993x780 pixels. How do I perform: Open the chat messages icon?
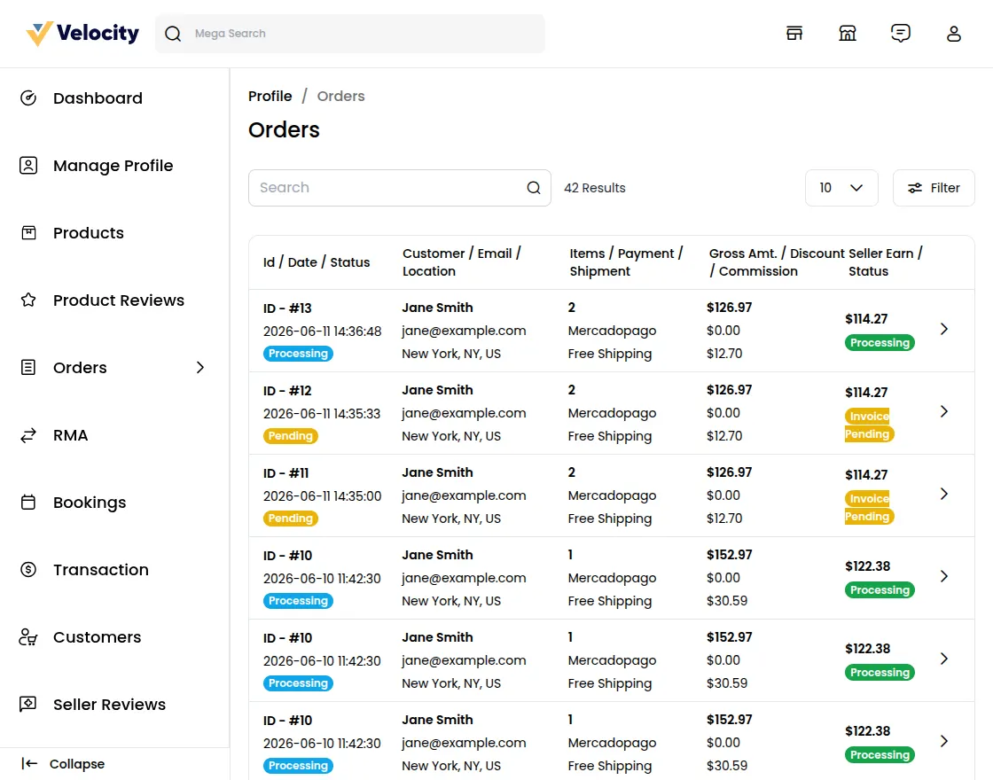pyautogui.click(x=901, y=34)
